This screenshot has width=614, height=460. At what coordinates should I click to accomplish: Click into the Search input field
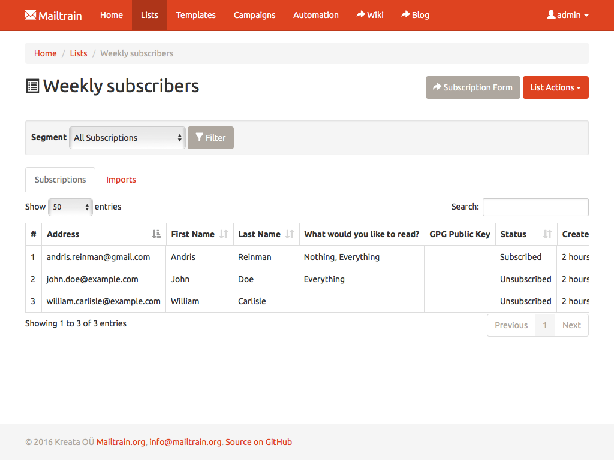tap(535, 207)
